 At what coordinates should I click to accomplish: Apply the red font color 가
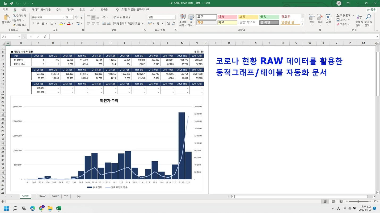click(69, 24)
